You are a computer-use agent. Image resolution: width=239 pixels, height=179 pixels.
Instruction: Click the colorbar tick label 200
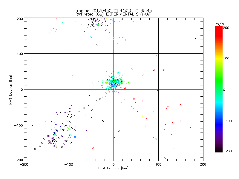pos(226,28)
